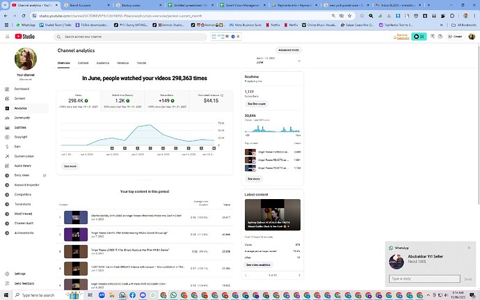Click the channel profile picture in sidebar
This screenshot has height=300, width=480.
pos(26,58)
